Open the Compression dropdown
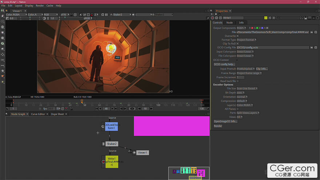The image size is (320, 180). tap(242, 101)
